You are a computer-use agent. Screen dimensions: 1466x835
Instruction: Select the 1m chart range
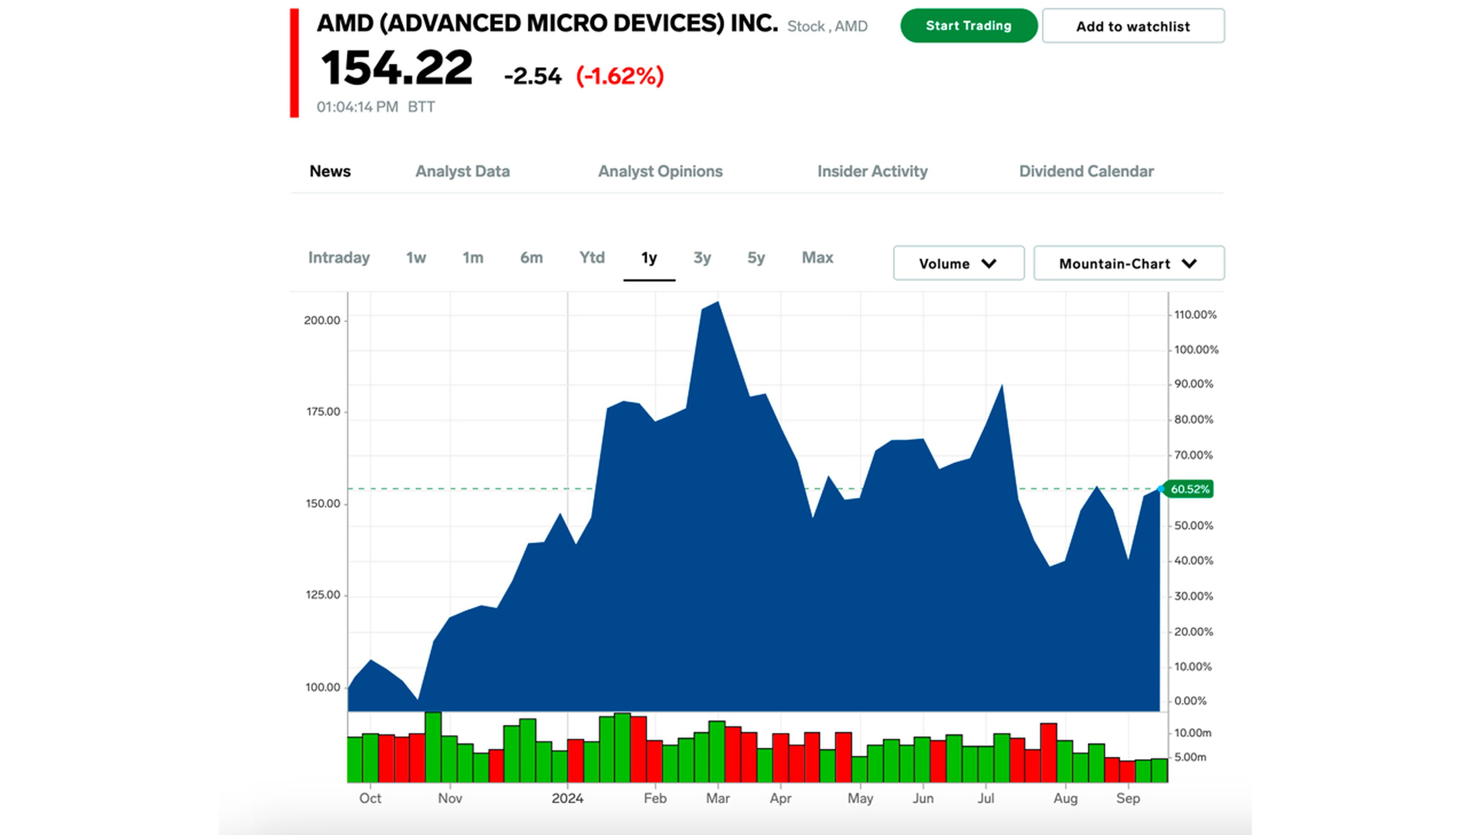473,258
